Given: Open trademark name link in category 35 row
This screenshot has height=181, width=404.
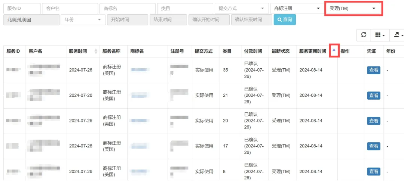Looking at the screenshot, I should pos(140,70).
